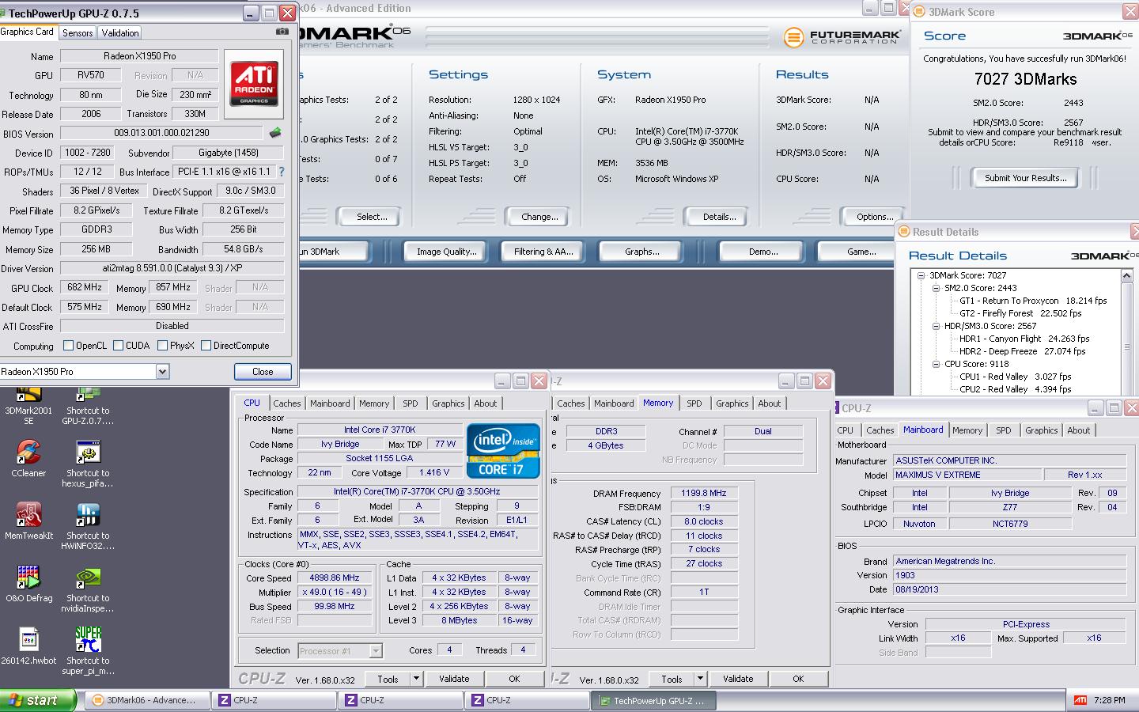This screenshot has width=1139, height=712.
Task: Collapse the HDR/SM3.0 Score: 2567 node
Action: tap(936, 326)
